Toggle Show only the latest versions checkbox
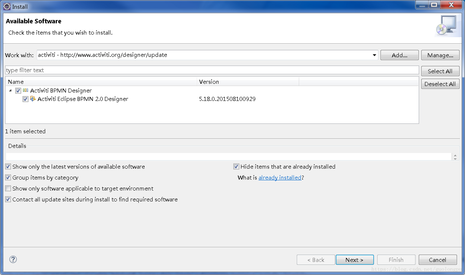The image size is (465, 275). 8,167
